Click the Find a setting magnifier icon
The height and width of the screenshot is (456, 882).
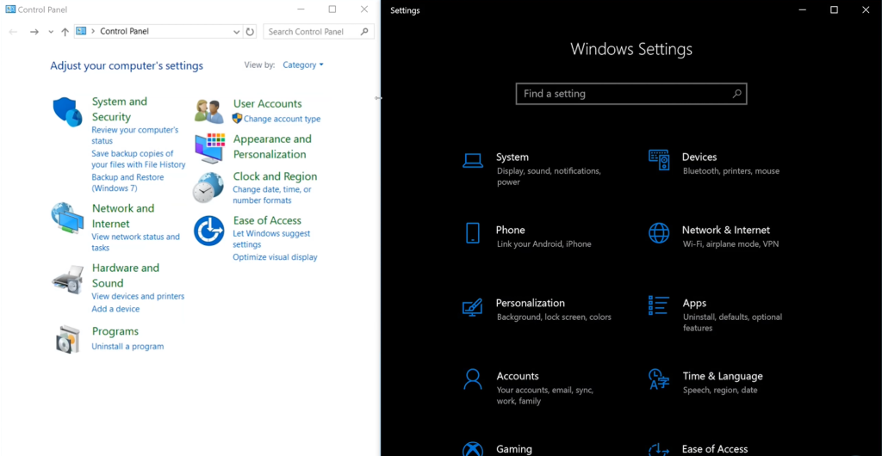pyautogui.click(x=737, y=94)
